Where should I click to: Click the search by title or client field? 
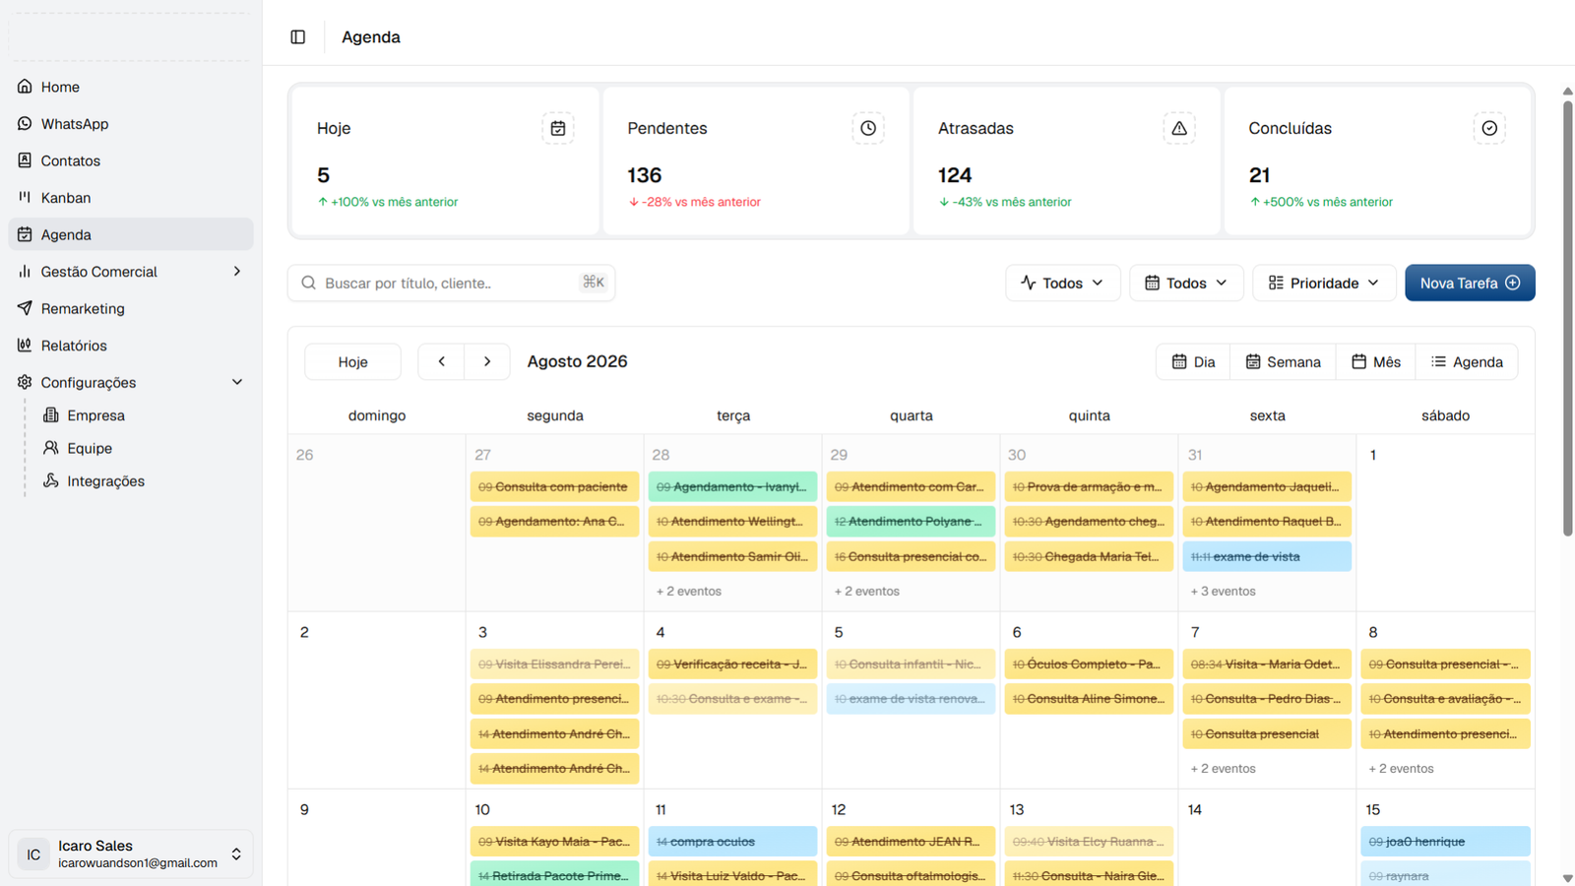(x=451, y=283)
